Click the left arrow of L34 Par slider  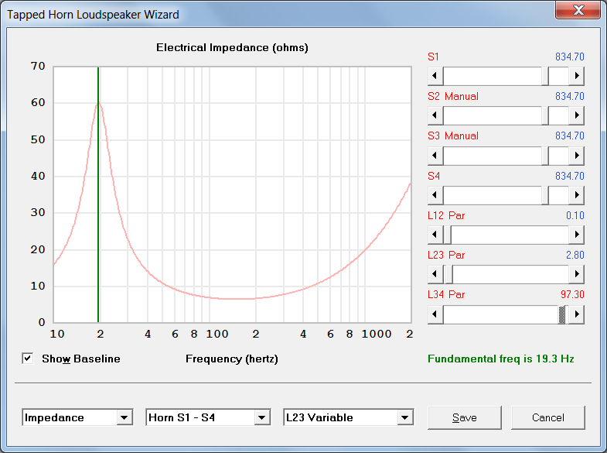[435, 314]
